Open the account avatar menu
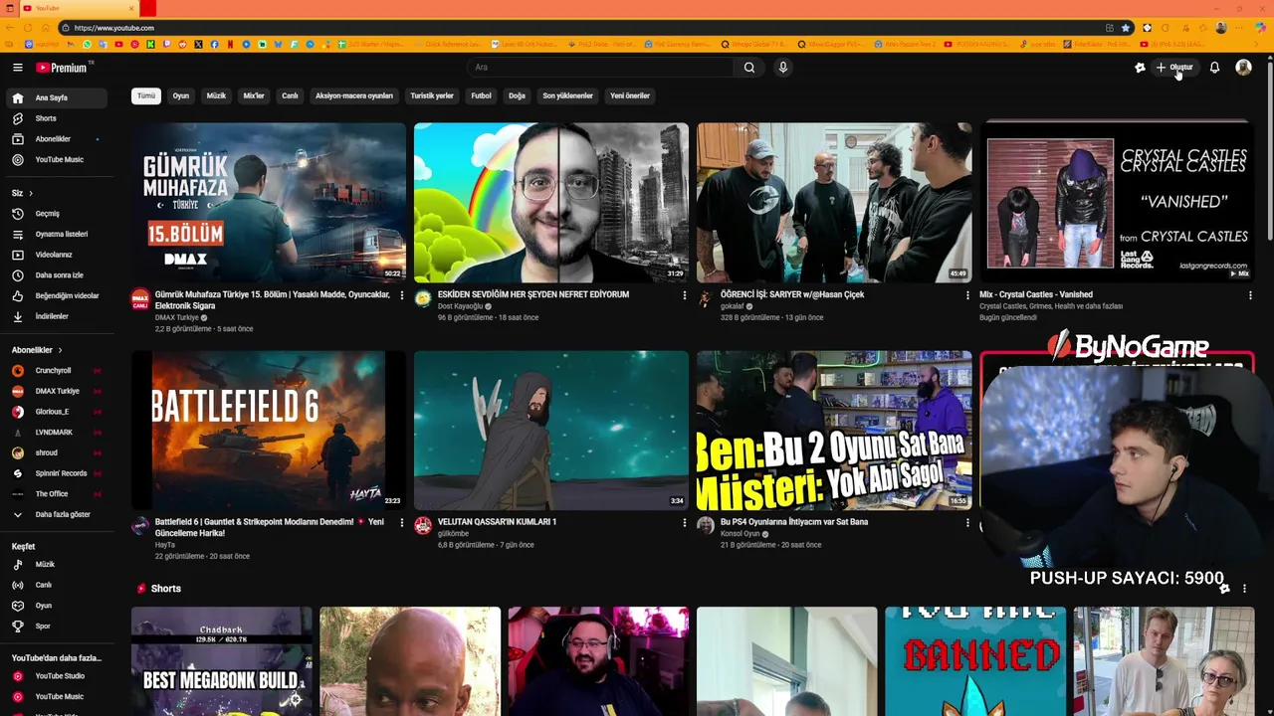 point(1243,68)
